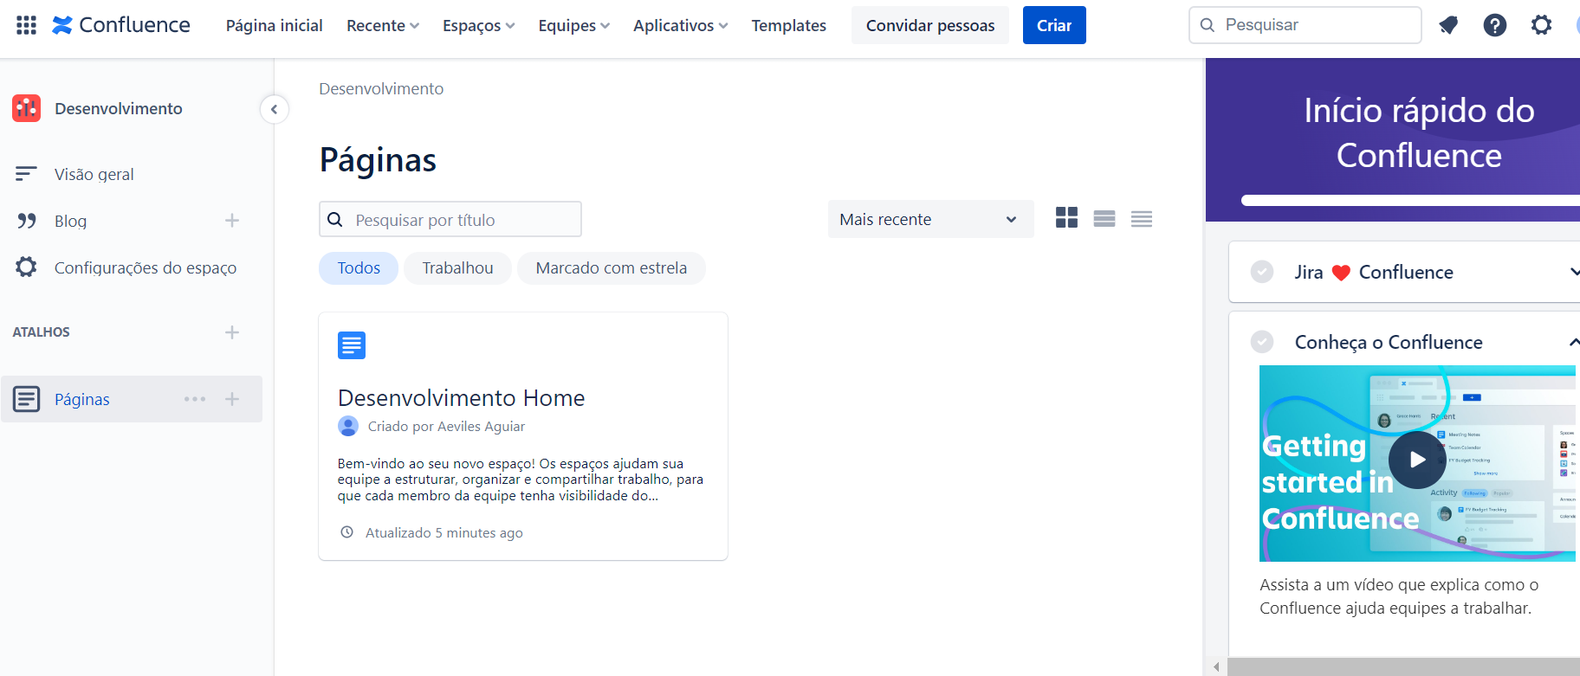Screen dimensions: 1580x676
Task: Add a shortcut in Atalhos section
Action: coord(232,332)
